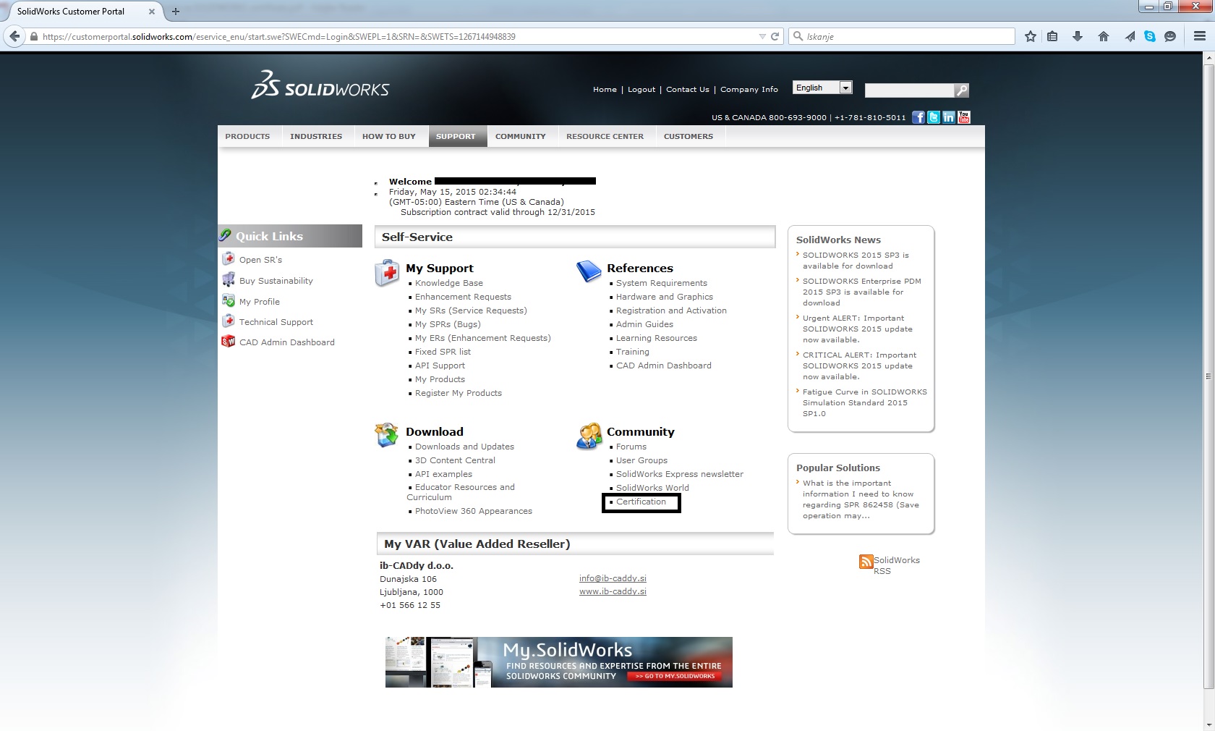Click the site search input field

(x=909, y=90)
